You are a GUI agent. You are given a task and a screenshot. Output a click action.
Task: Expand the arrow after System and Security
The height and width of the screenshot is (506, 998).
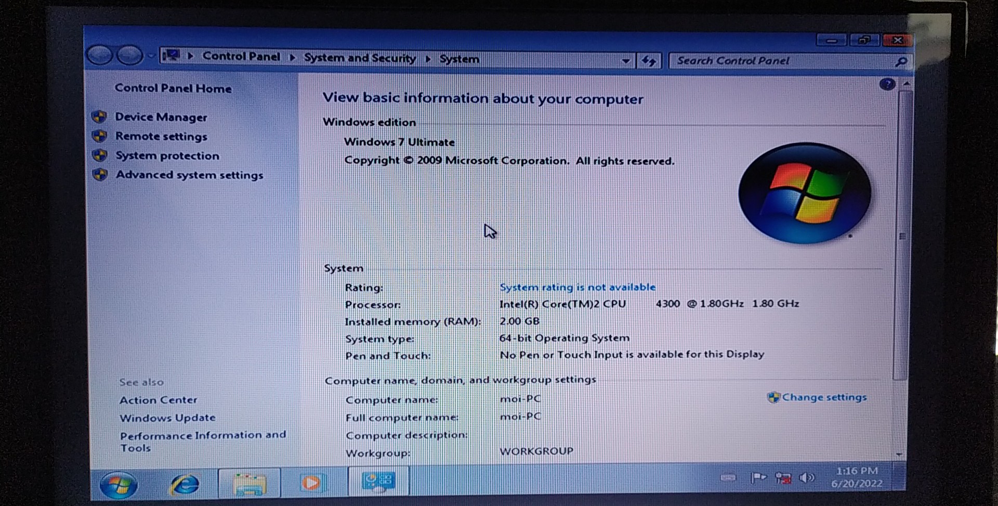click(428, 59)
